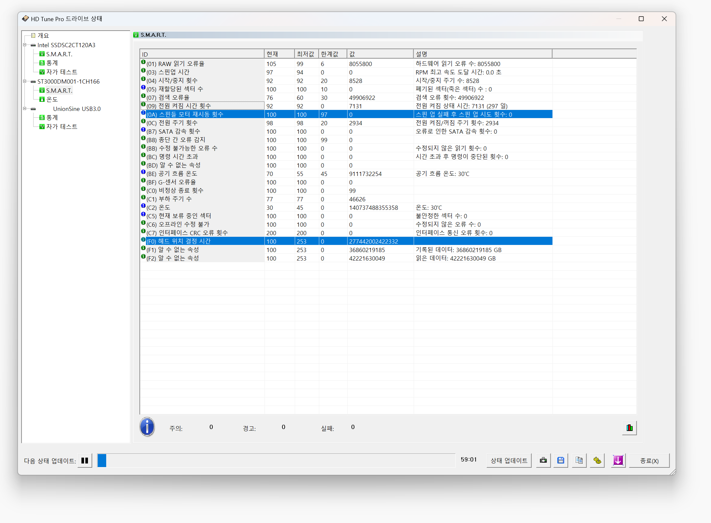Open 통계 under UnionSine USB3.0
This screenshot has height=523, width=711.
point(52,117)
